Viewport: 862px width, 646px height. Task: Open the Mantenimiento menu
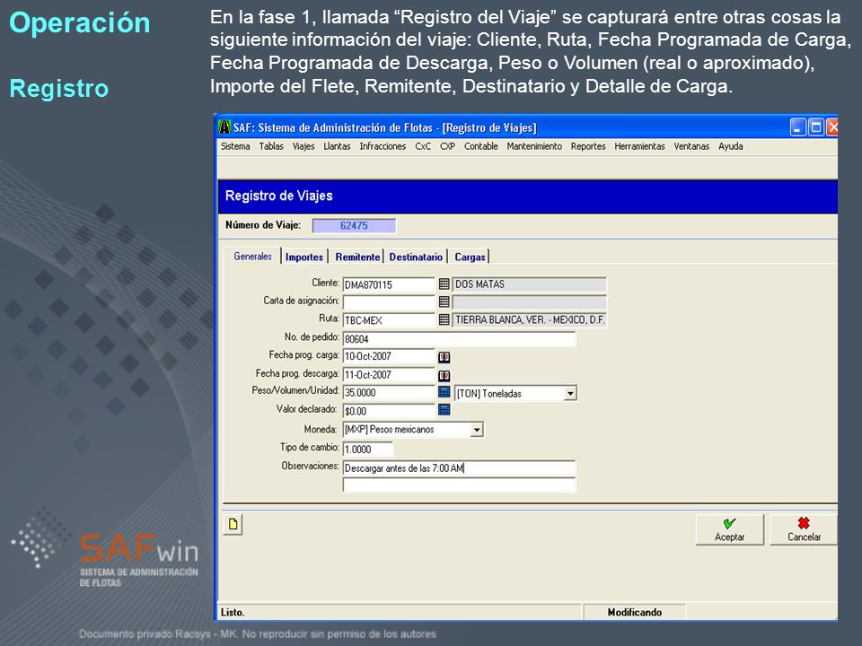pos(534,146)
